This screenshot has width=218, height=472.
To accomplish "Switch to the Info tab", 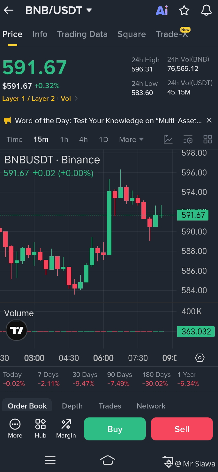I will [40, 34].
